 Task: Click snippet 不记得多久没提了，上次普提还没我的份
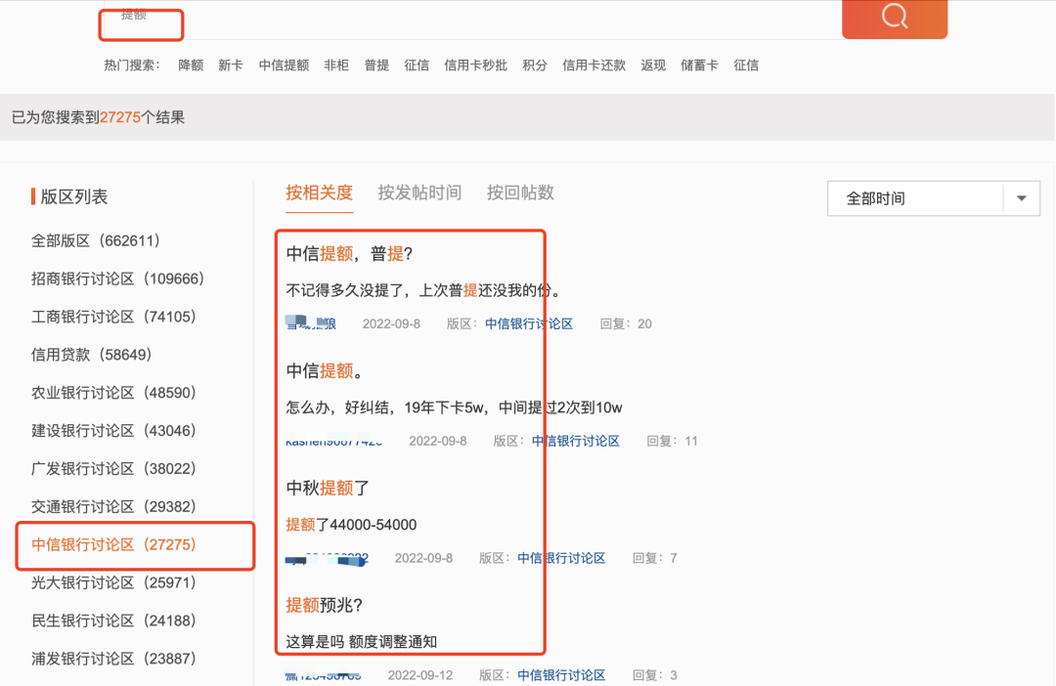click(423, 290)
